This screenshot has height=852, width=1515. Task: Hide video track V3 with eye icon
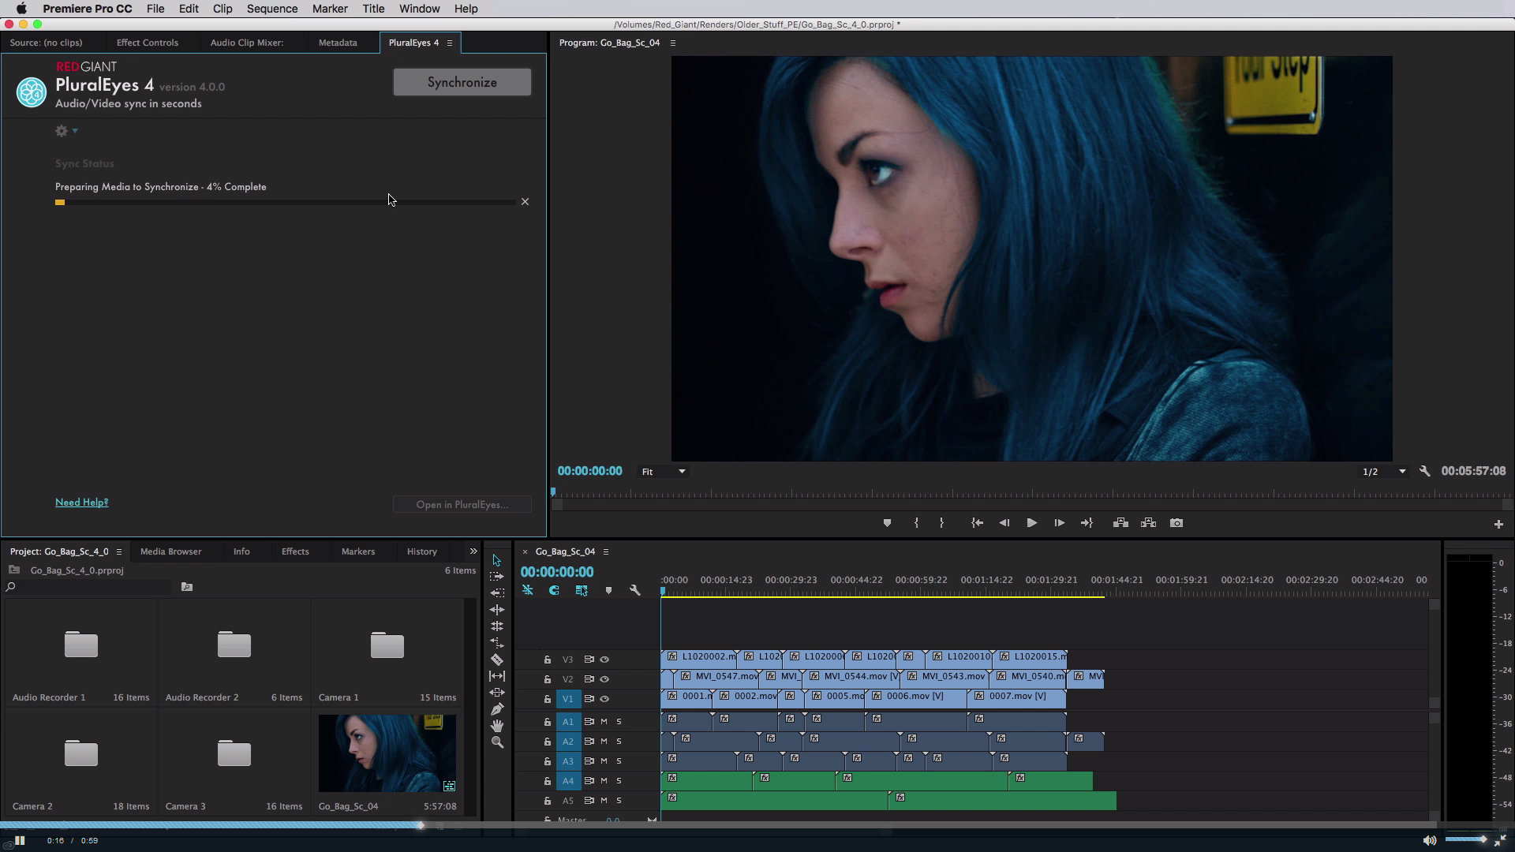pyautogui.click(x=604, y=660)
